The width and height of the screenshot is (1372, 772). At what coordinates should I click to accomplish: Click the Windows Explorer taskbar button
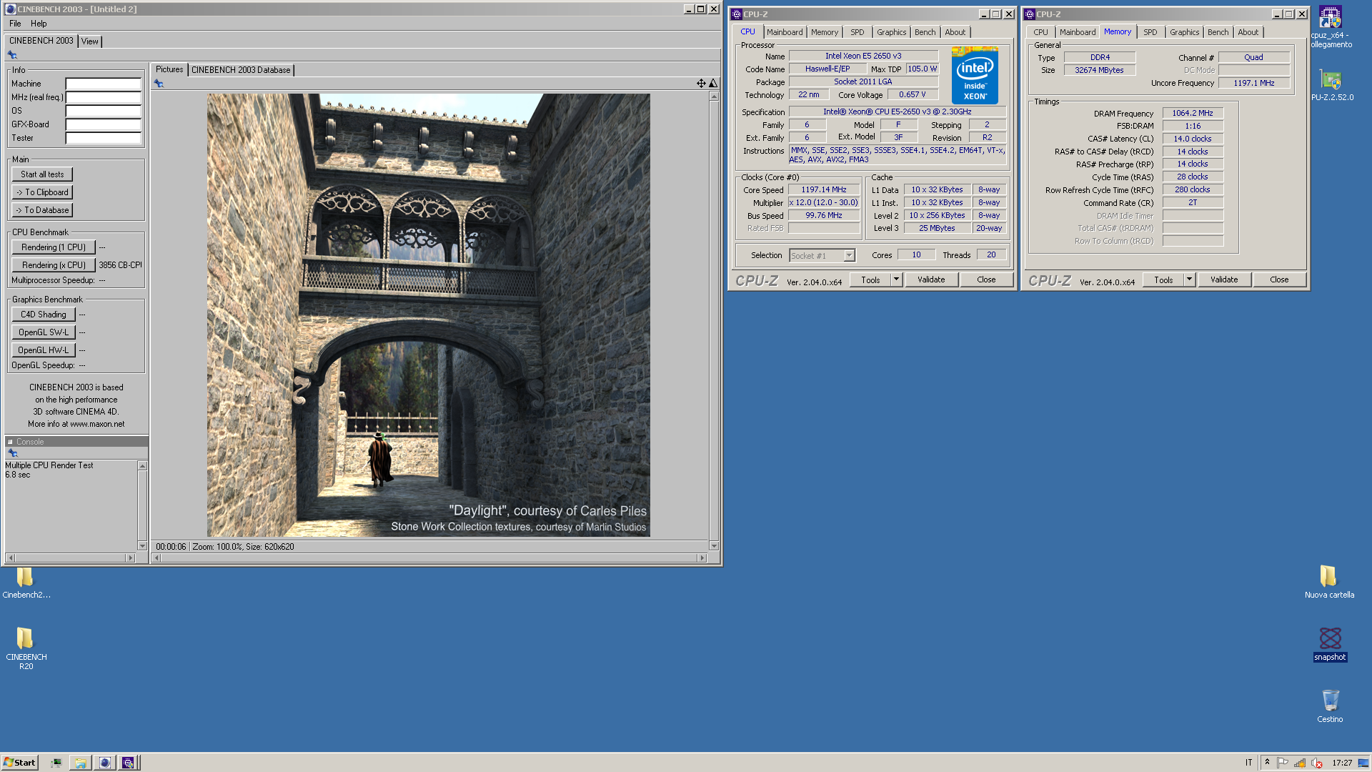click(x=81, y=763)
